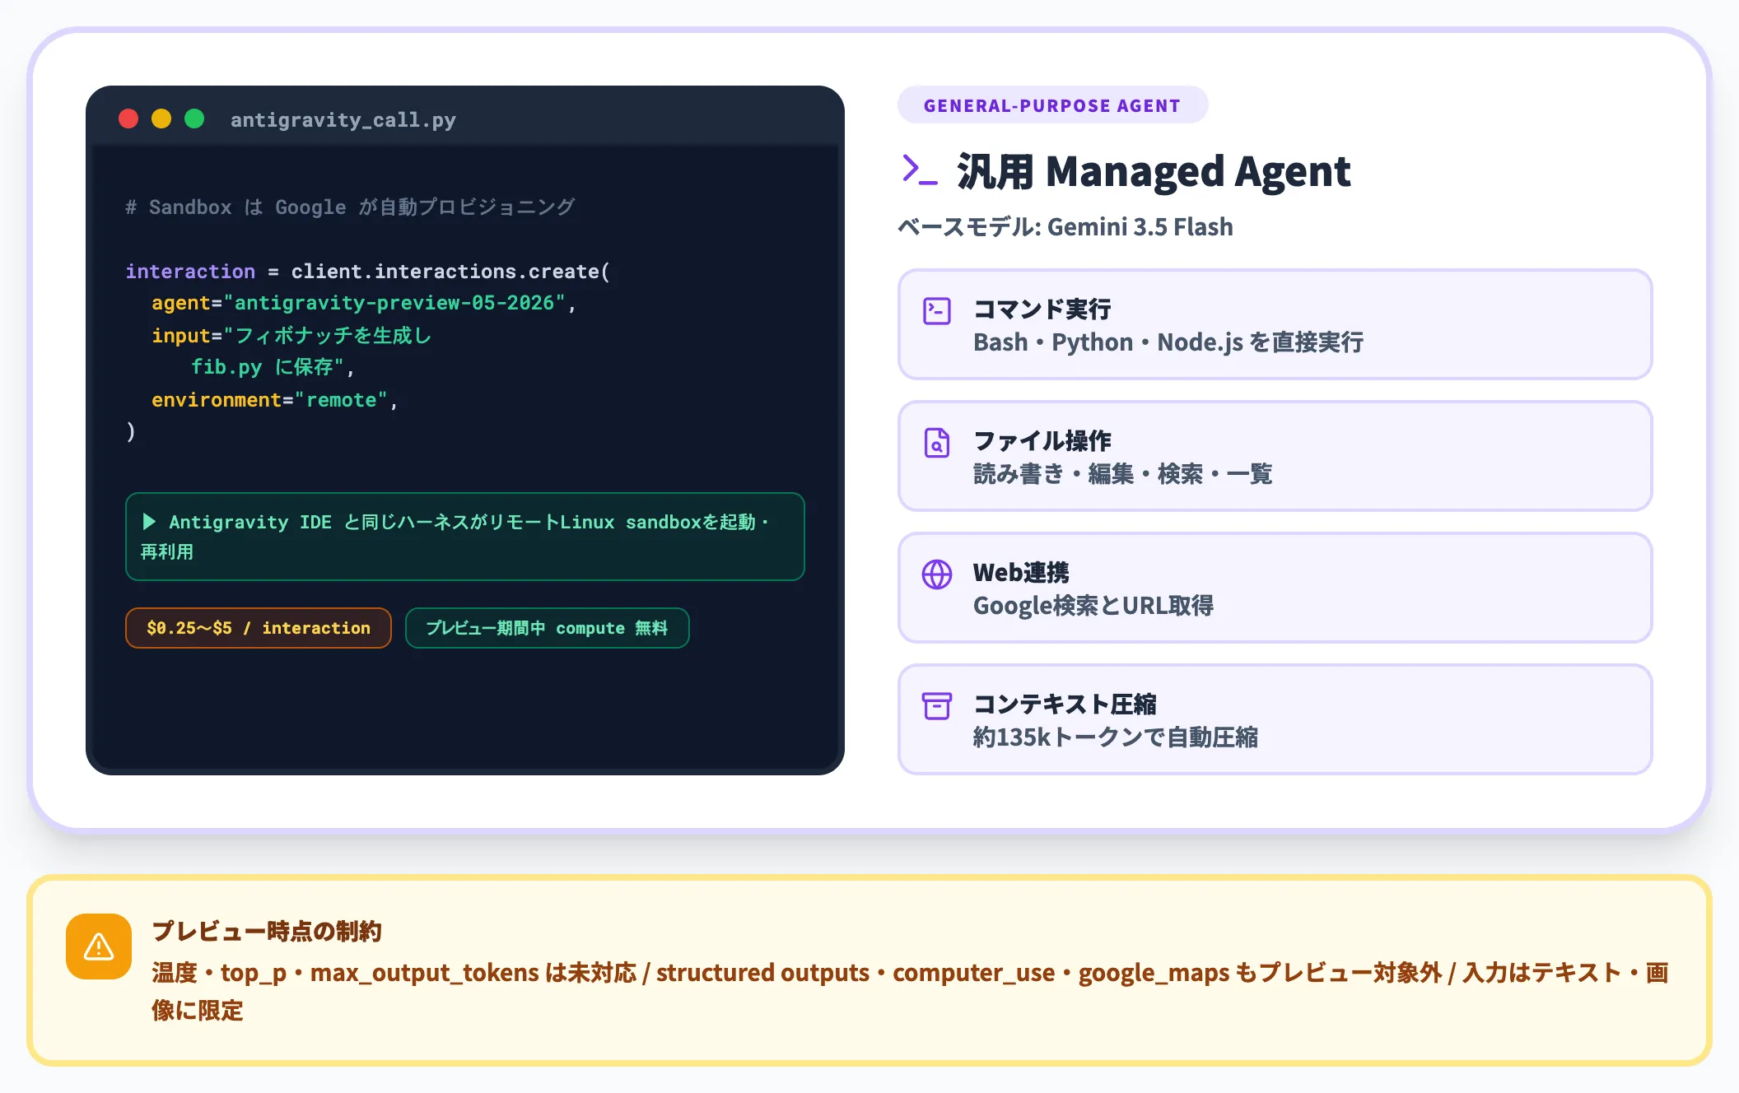The image size is (1739, 1093).
Task: Click the fib.py に保存" code line
Action: (273, 367)
